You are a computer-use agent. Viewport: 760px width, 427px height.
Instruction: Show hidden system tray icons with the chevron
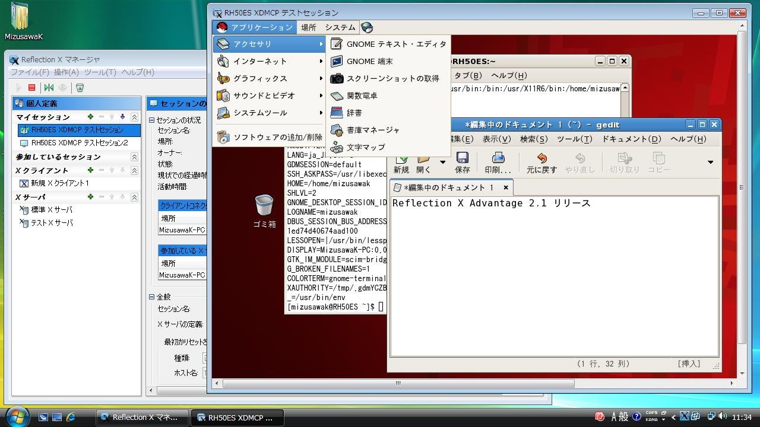(673, 417)
